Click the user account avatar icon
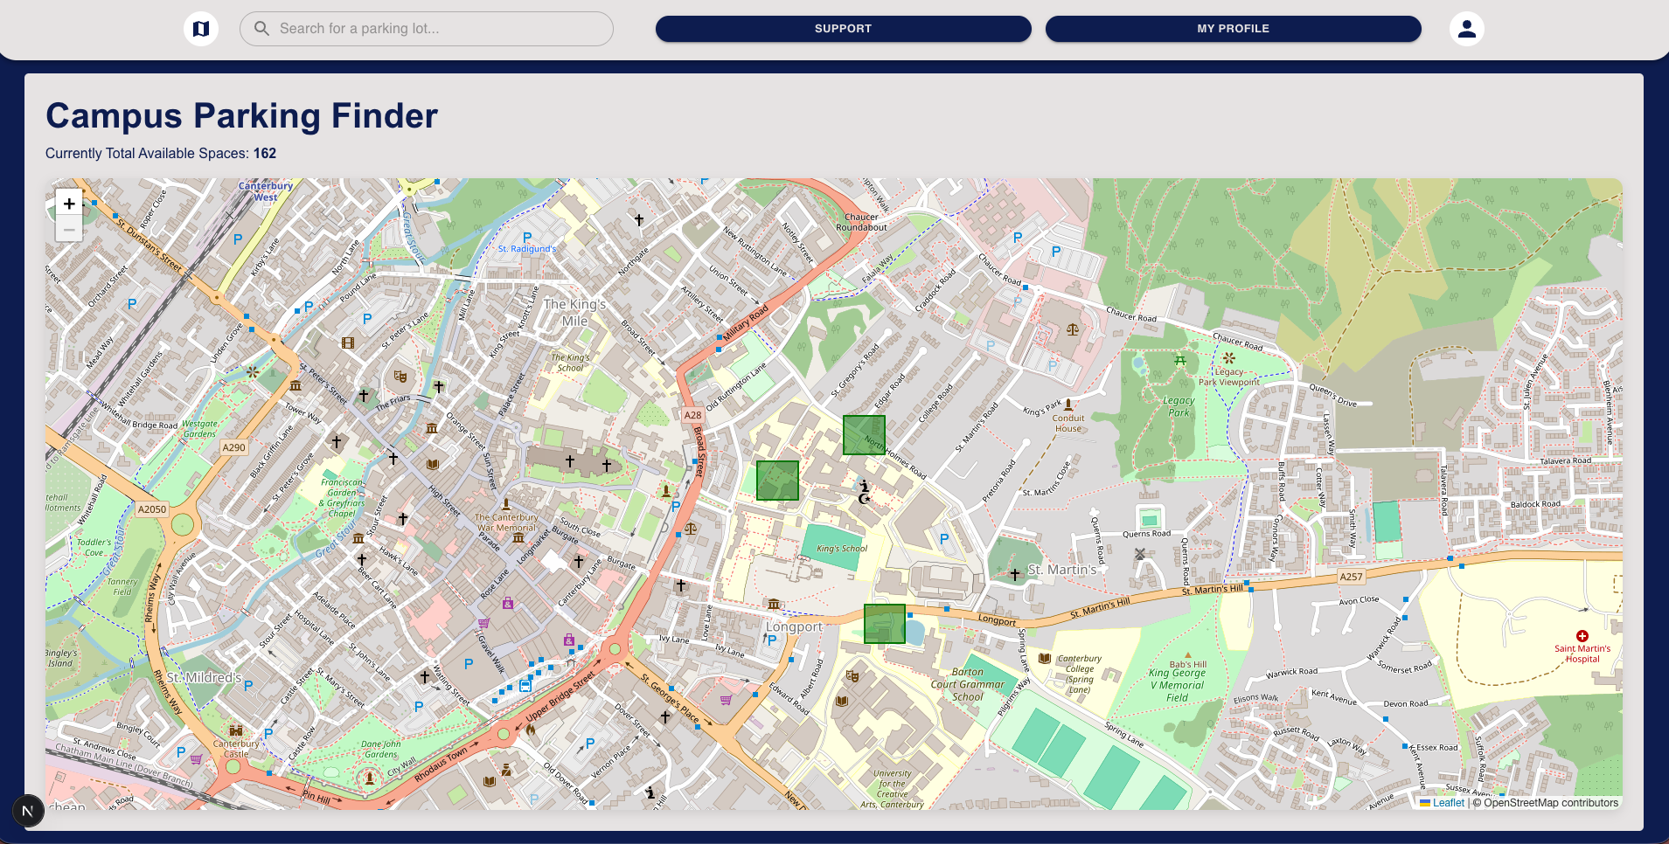Image resolution: width=1669 pixels, height=844 pixels. pyautogui.click(x=1466, y=29)
